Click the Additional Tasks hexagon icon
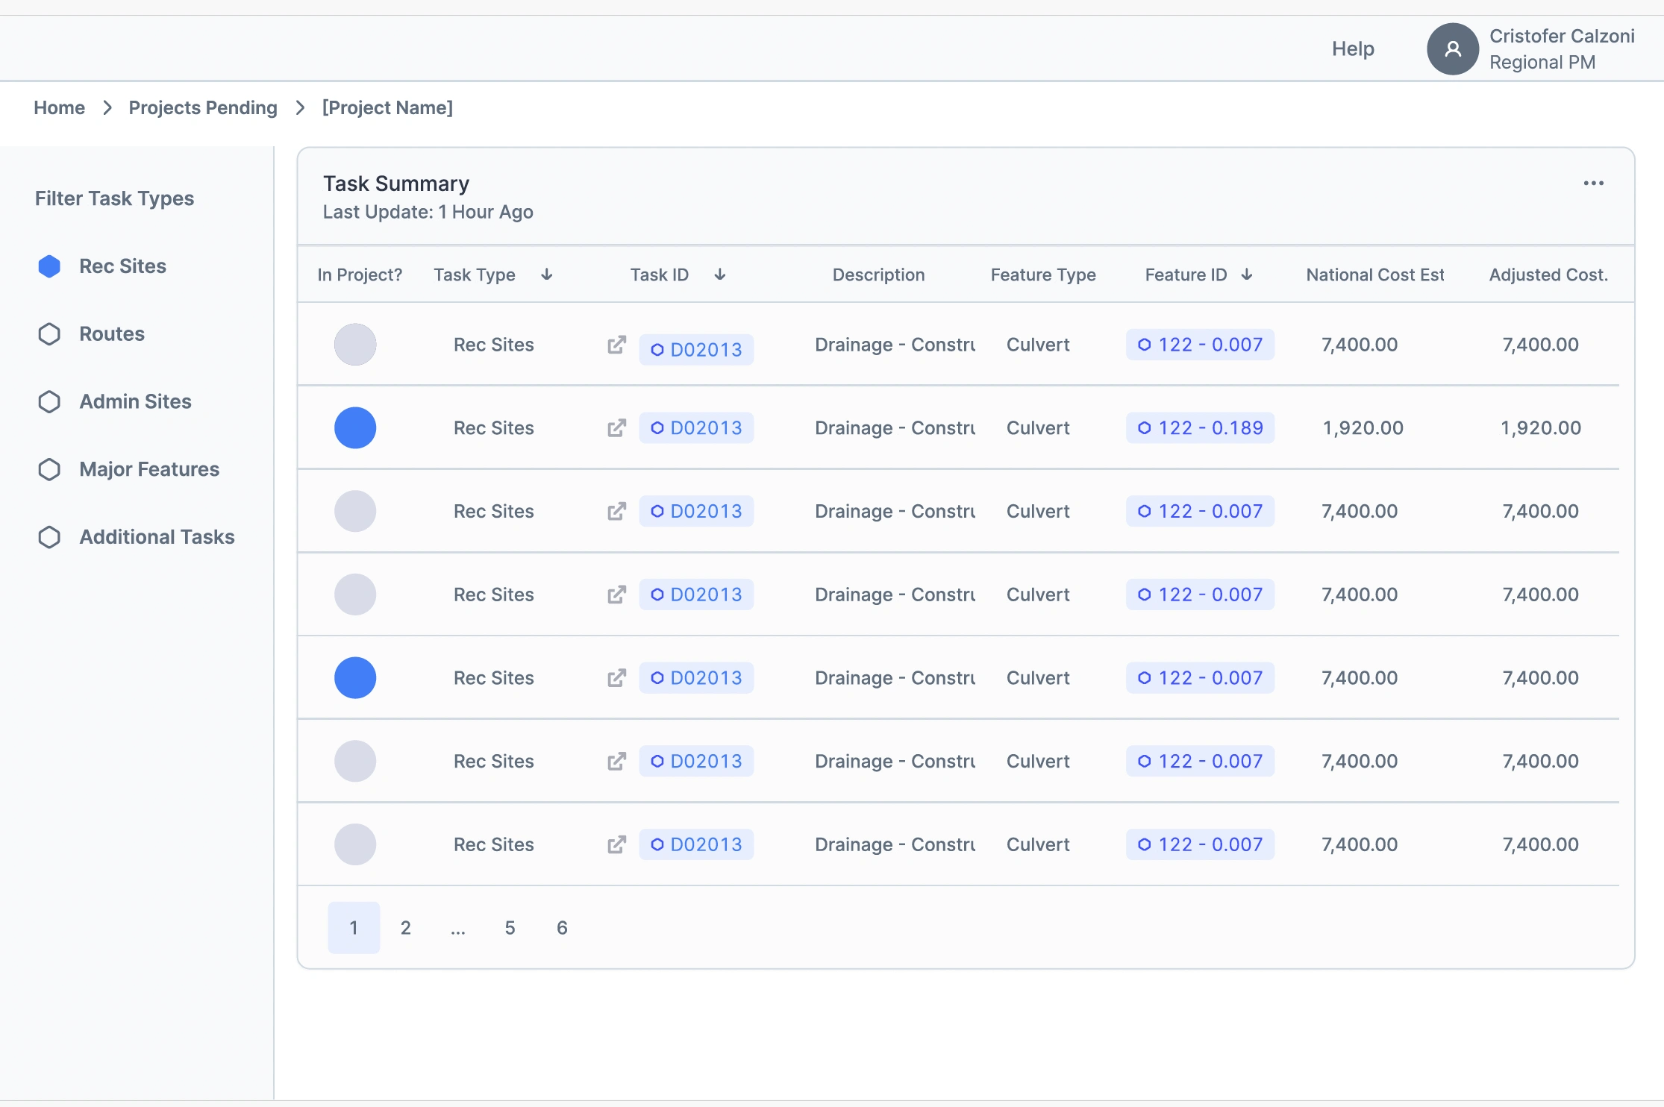Image resolution: width=1664 pixels, height=1107 pixels. (49, 537)
